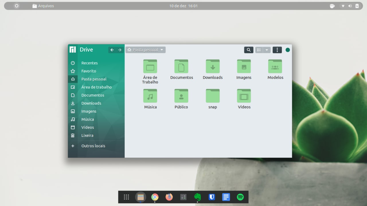367x206 pixels.
Task: Open the Downloads folder in main view
Action: (212, 66)
